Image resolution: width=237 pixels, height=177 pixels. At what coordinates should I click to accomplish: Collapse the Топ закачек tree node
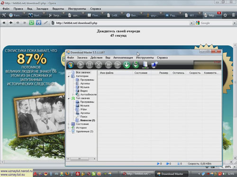click(x=69, y=98)
